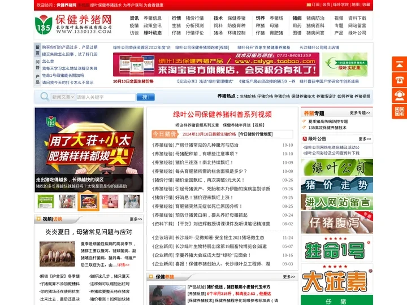Click the first green slideshow thumbnail
The image size is (407, 305).
(x=46, y=202)
